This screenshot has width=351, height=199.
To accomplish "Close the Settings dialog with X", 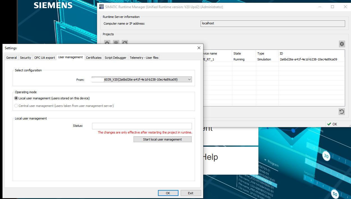I will point(199,48).
